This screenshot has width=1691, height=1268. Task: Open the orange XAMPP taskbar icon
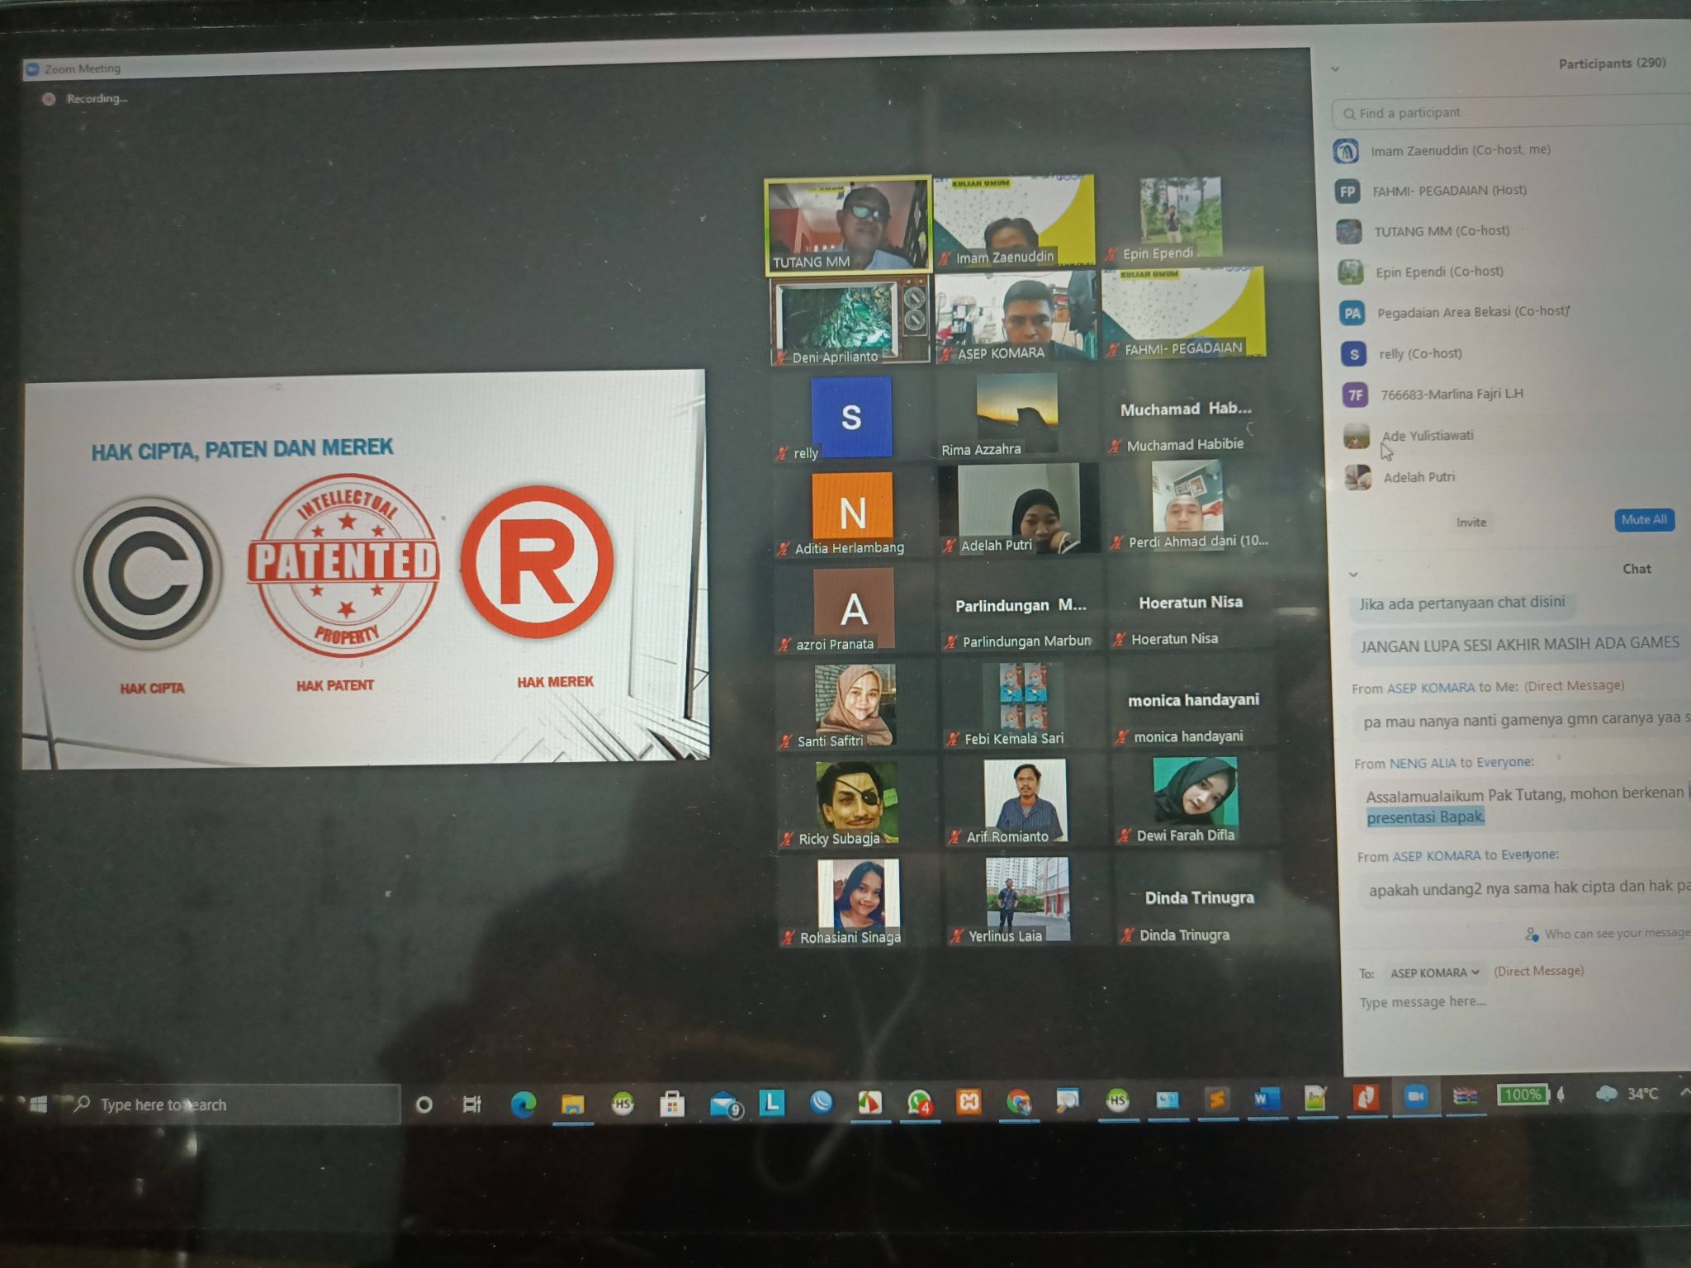(x=969, y=1101)
